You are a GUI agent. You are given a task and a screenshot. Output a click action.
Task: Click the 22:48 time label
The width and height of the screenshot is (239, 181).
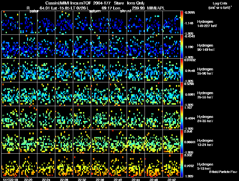coord(154,180)
